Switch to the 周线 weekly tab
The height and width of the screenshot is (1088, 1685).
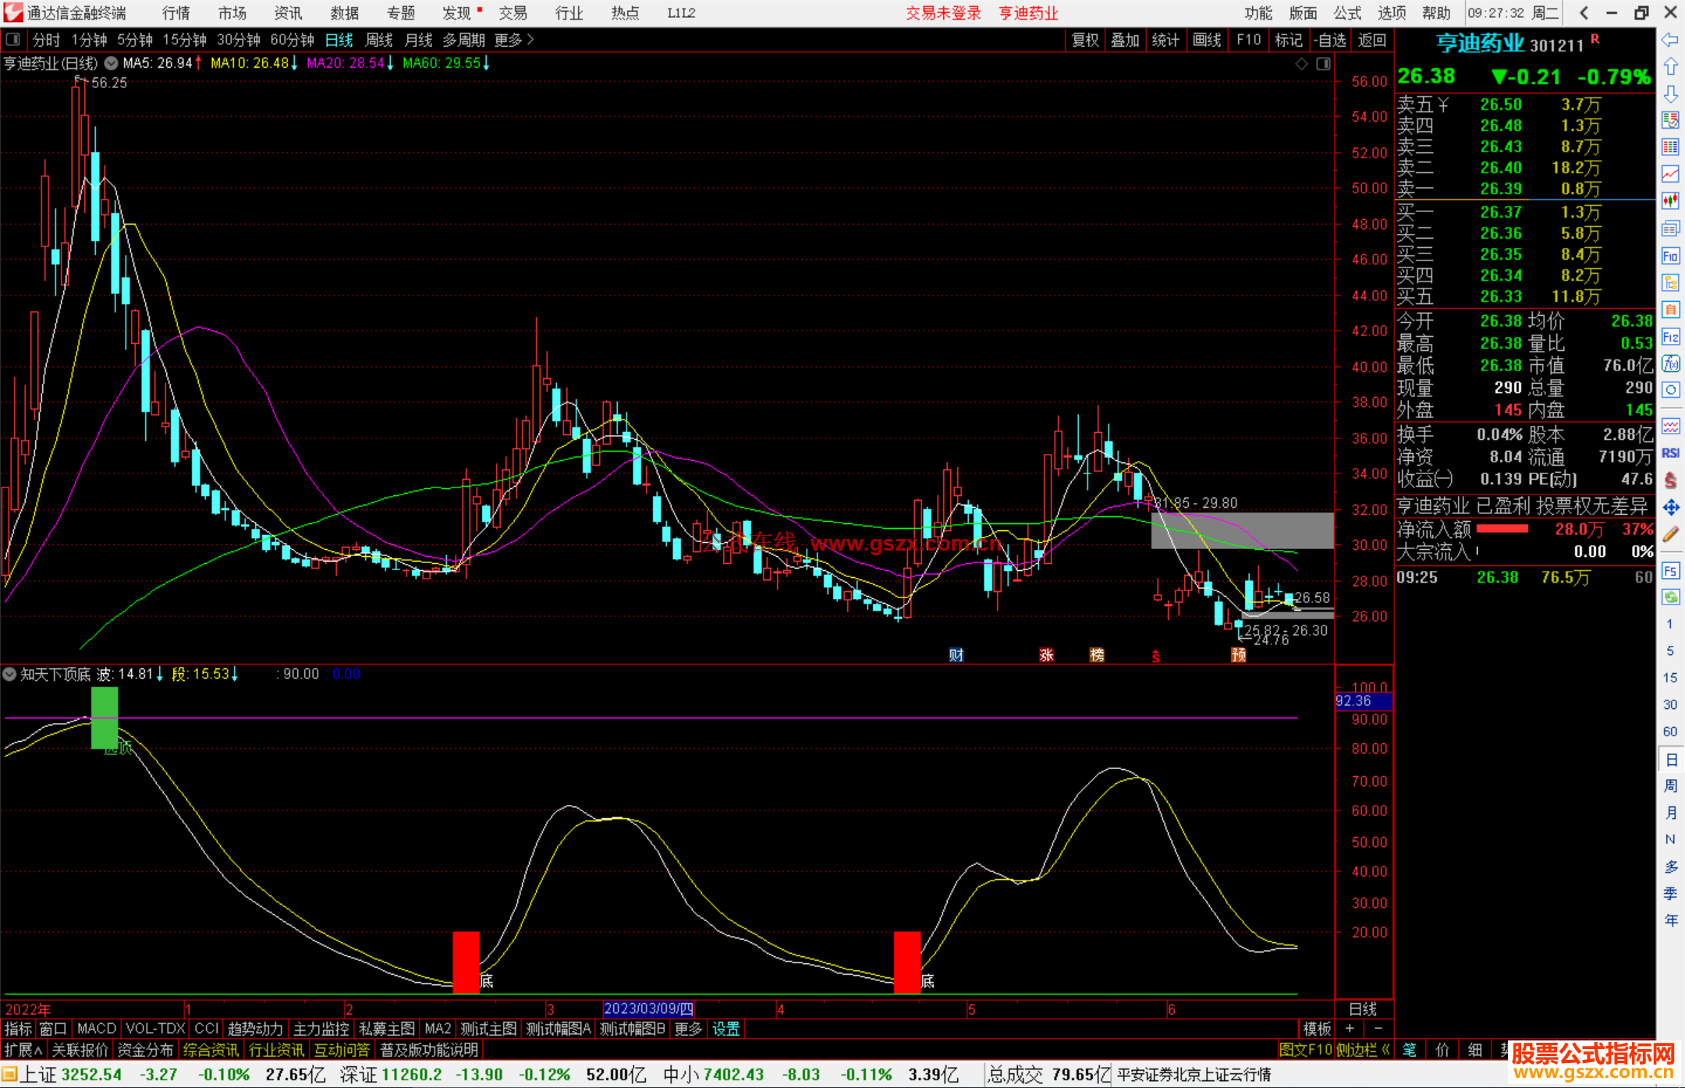tap(378, 40)
